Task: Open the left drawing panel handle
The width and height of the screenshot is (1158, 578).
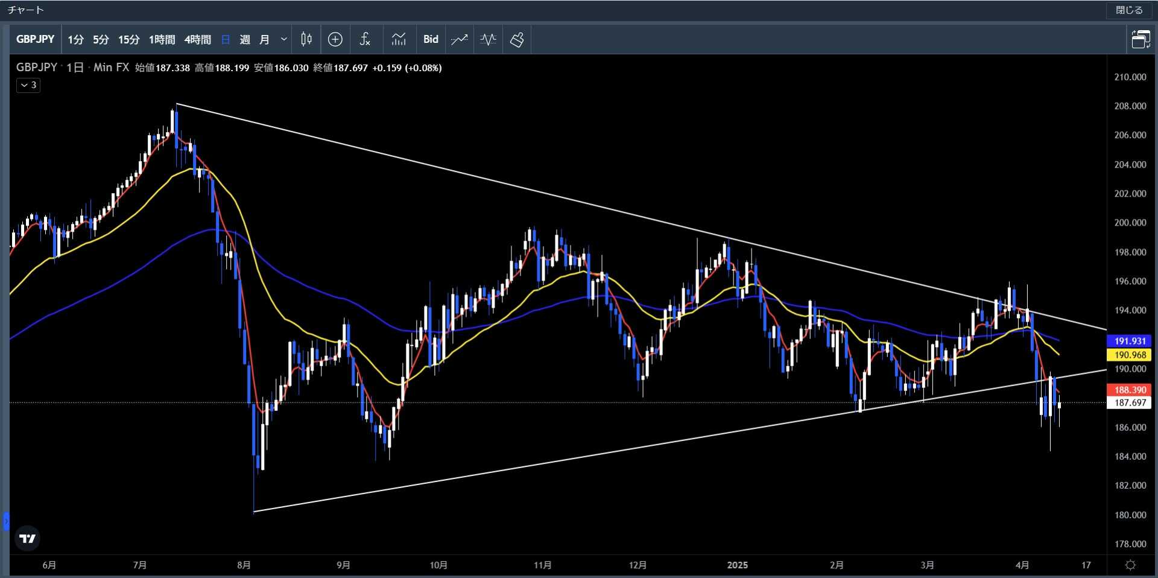Action: pos(6,521)
